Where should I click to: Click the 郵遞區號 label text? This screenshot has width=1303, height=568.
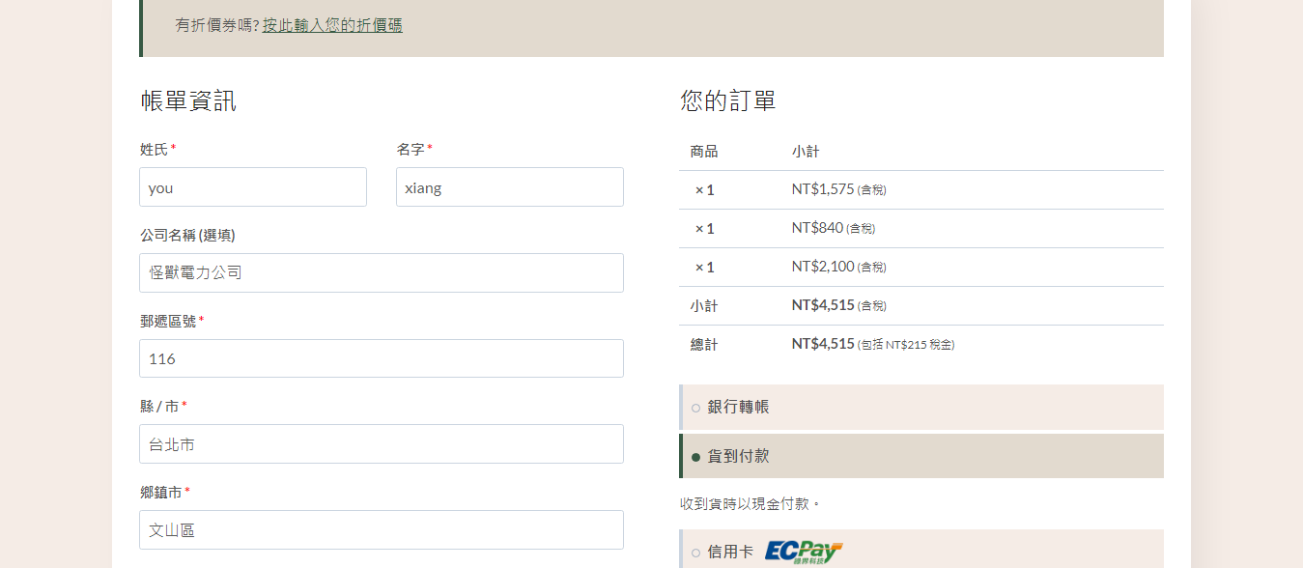(168, 321)
